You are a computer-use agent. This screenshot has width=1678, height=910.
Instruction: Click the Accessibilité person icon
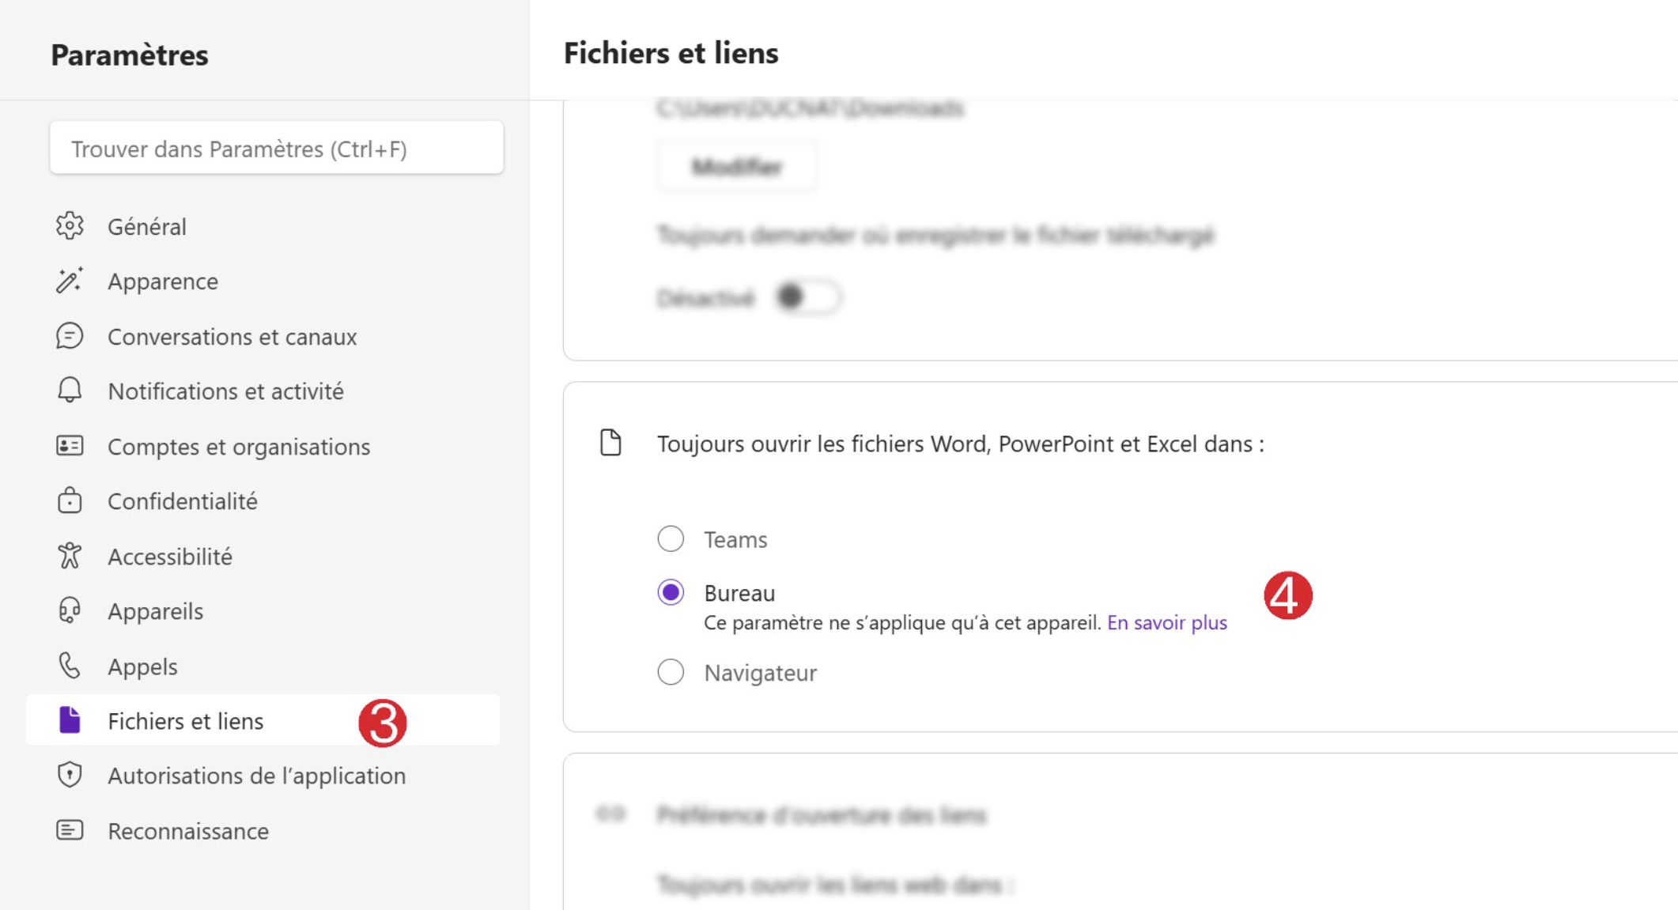(70, 556)
